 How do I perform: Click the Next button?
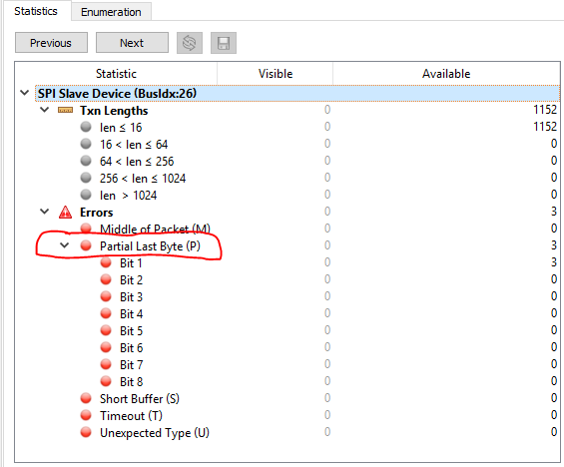point(132,43)
